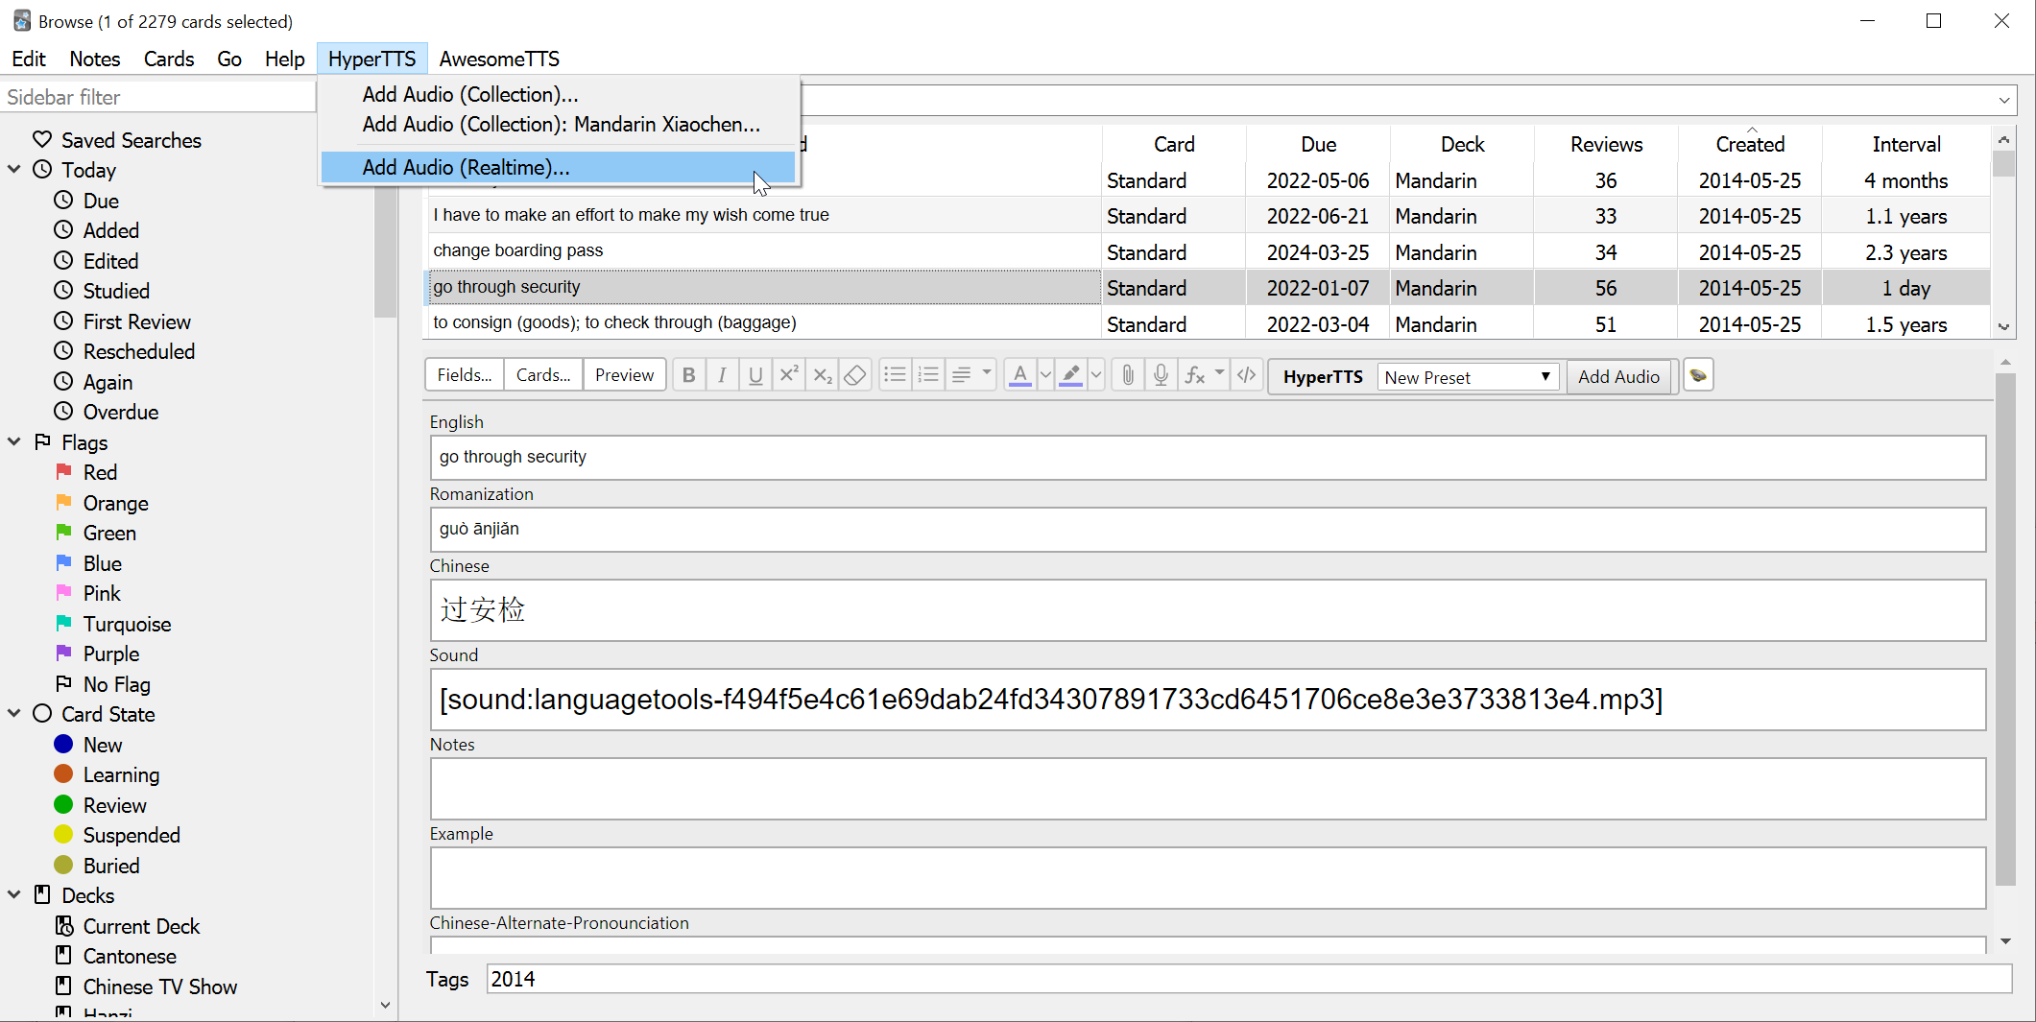Toggle italic formatting

point(722,375)
